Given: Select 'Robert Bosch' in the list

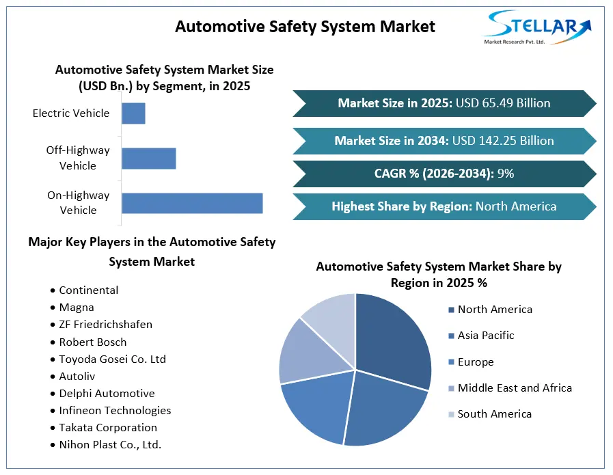Looking at the screenshot, I should (x=93, y=342).
